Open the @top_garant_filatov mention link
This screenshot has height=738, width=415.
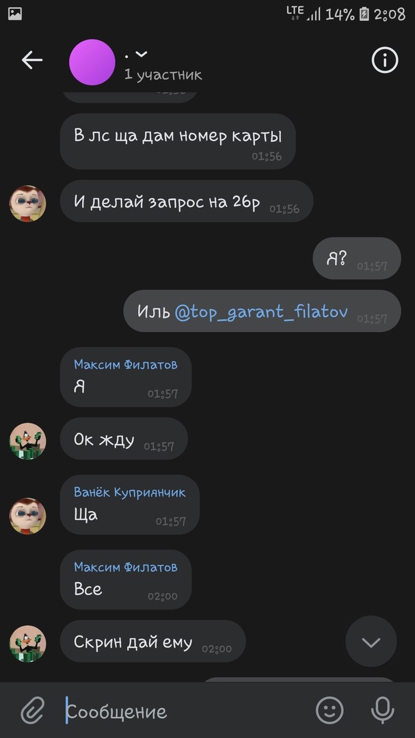point(261,311)
